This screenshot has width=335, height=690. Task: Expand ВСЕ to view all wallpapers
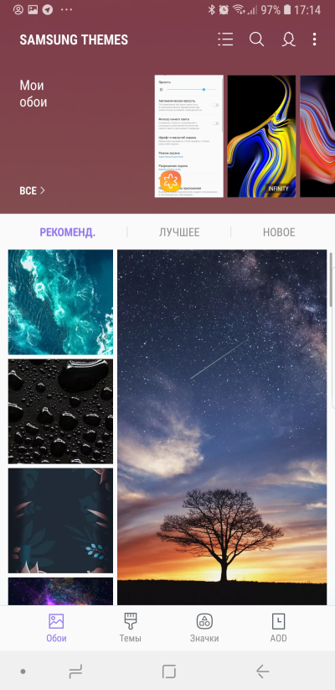pos(32,191)
